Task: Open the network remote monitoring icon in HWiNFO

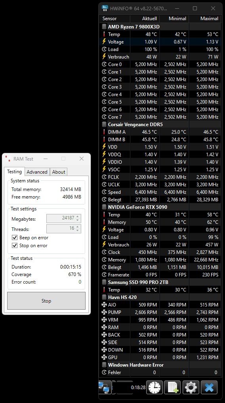Action: coord(105,387)
